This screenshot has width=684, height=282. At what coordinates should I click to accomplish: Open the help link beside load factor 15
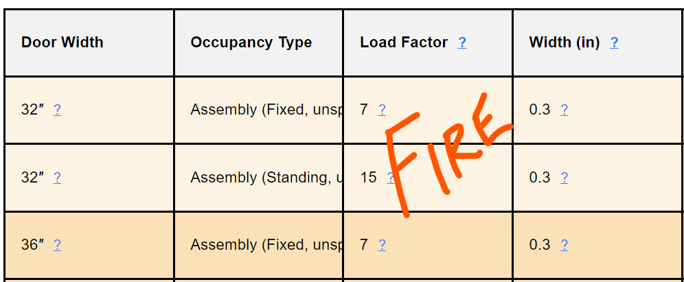point(390,178)
